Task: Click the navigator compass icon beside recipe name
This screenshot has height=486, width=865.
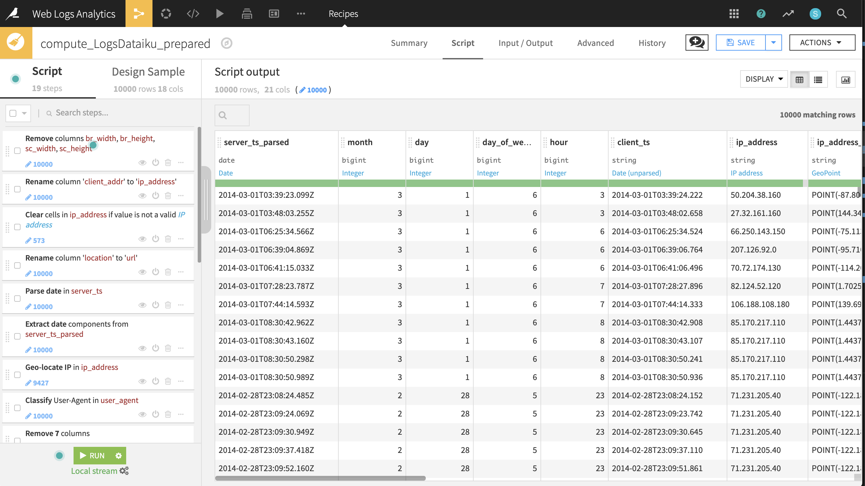Action: (227, 43)
